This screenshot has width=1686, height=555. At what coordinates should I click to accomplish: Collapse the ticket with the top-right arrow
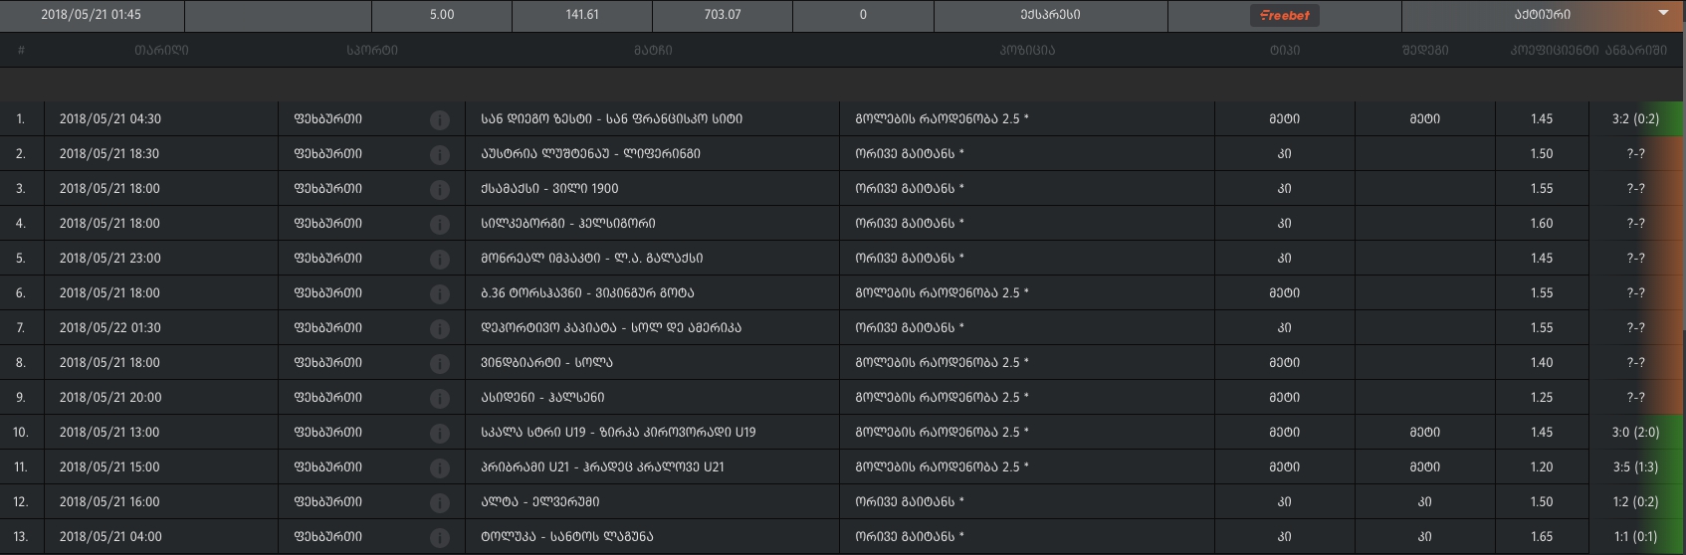[x=1663, y=14]
